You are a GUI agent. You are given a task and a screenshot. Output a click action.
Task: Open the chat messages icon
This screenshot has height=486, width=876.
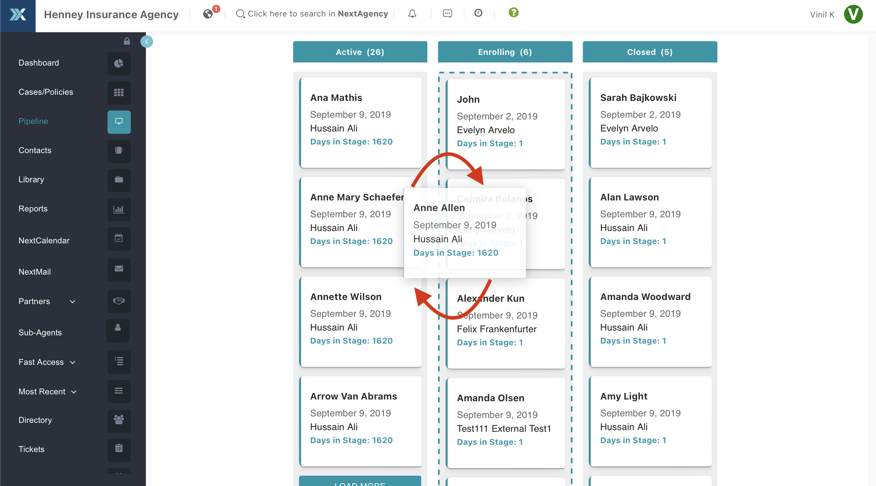pyautogui.click(x=447, y=14)
